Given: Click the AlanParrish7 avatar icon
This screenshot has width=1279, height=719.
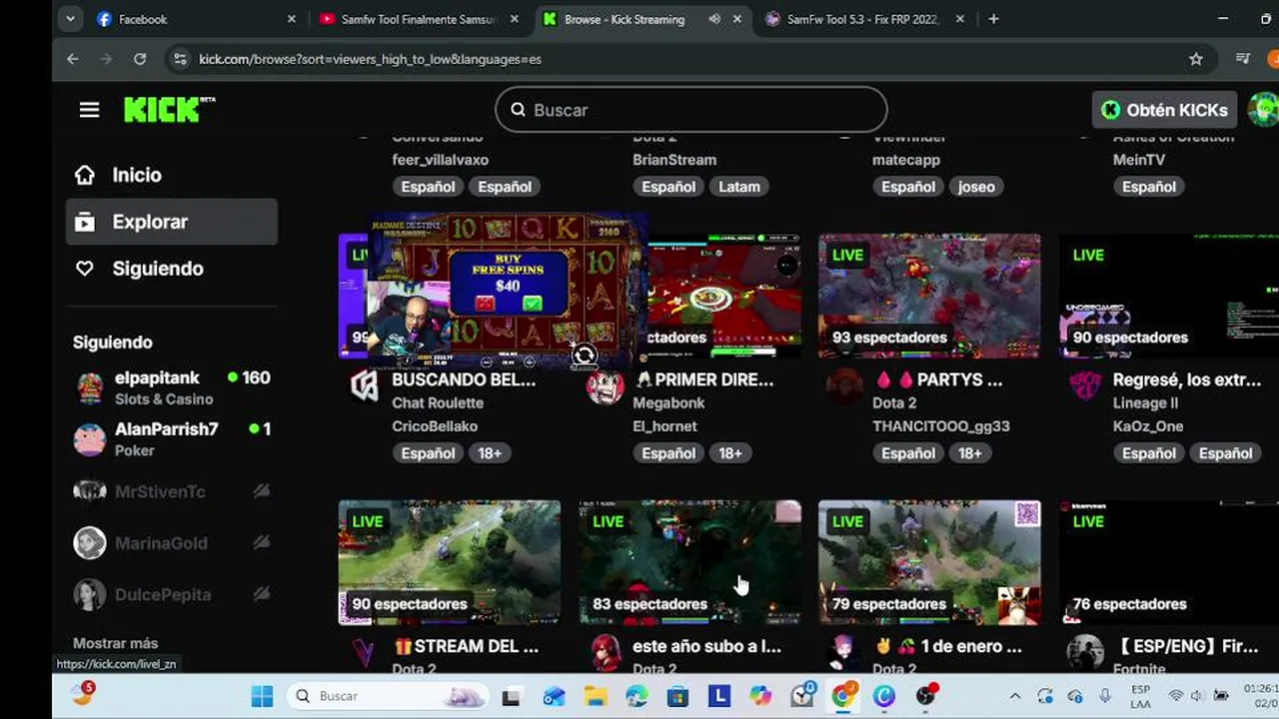Looking at the screenshot, I should [90, 439].
